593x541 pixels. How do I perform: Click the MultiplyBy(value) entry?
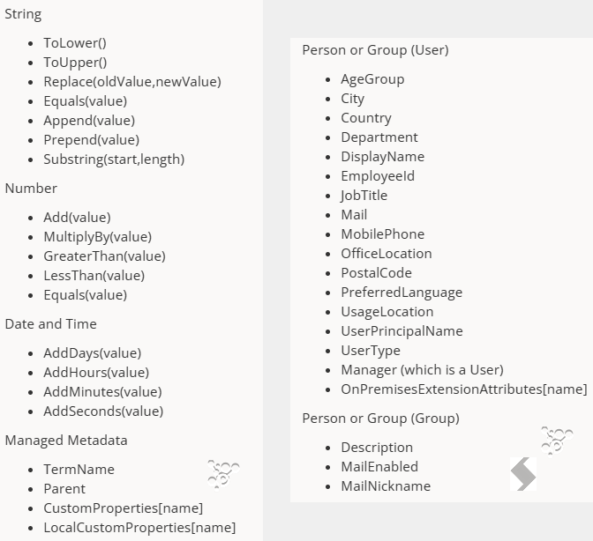(x=98, y=237)
